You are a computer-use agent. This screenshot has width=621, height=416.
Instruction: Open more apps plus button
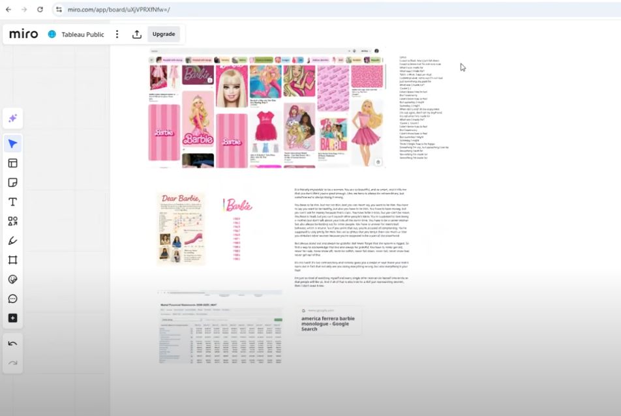click(x=12, y=318)
